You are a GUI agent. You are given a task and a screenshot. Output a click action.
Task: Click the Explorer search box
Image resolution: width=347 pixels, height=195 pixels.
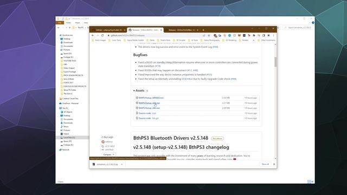(298, 28)
